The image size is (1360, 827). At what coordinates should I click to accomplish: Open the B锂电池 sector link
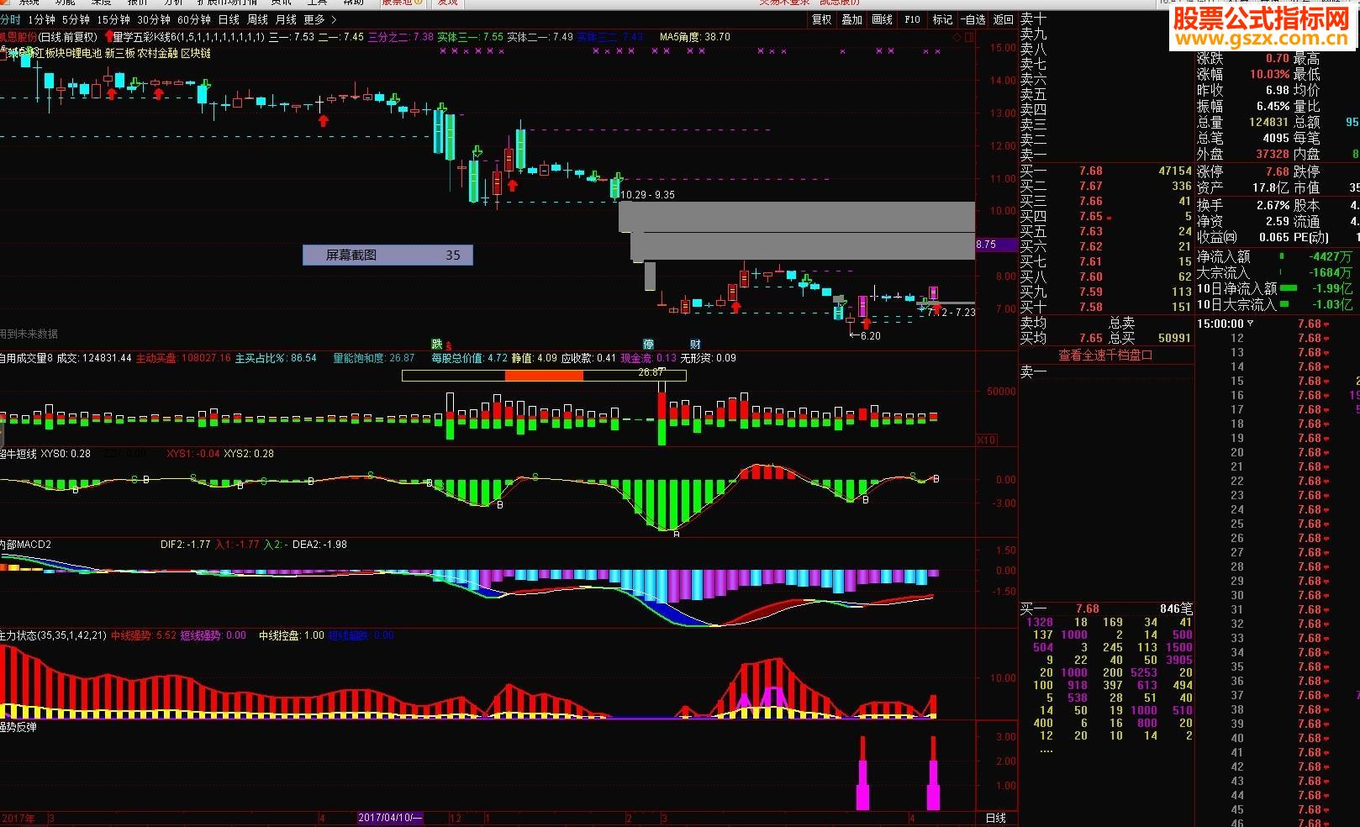click(x=83, y=53)
